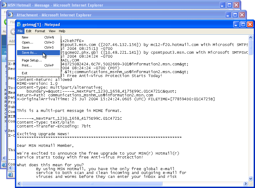Click the horizontal scrollbar right arrow
255x188 pixels.
(x=246, y=184)
